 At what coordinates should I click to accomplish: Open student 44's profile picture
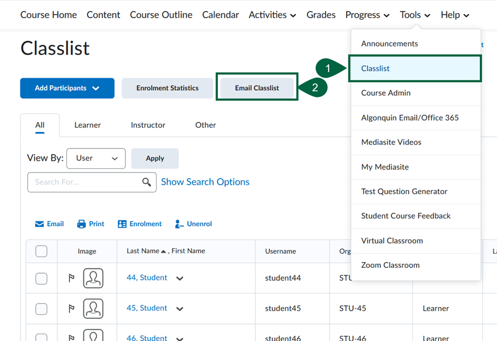pos(92,278)
